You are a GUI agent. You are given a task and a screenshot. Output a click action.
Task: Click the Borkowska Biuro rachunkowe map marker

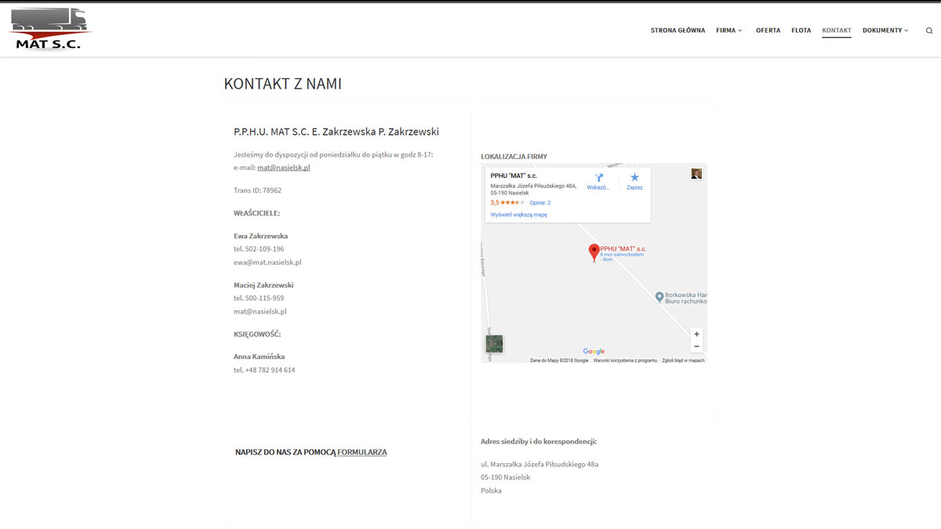pos(659,296)
